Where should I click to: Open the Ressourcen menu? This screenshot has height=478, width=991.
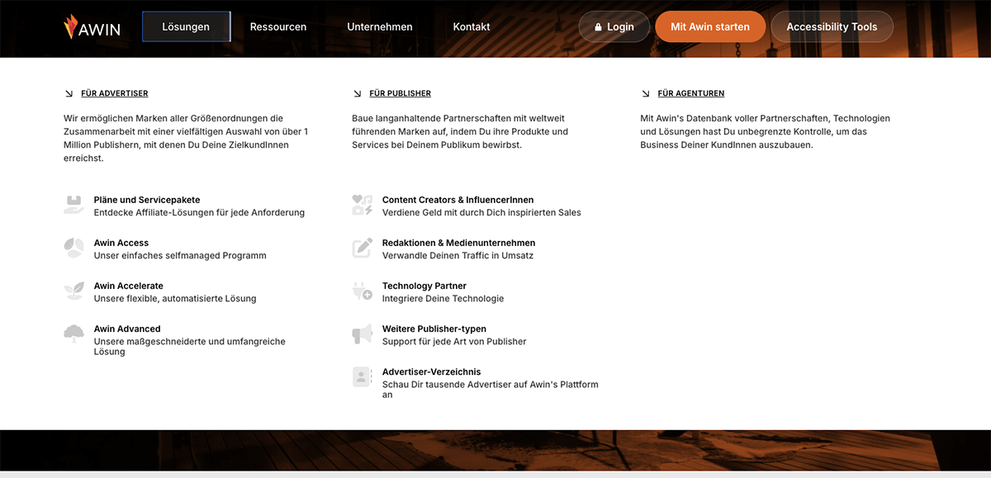click(x=278, y=26)
